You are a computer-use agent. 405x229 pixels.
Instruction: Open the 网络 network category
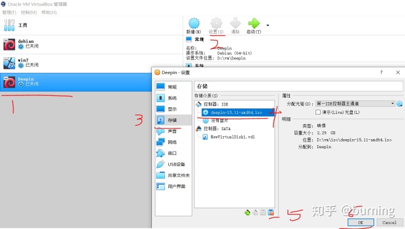(174, 142)
